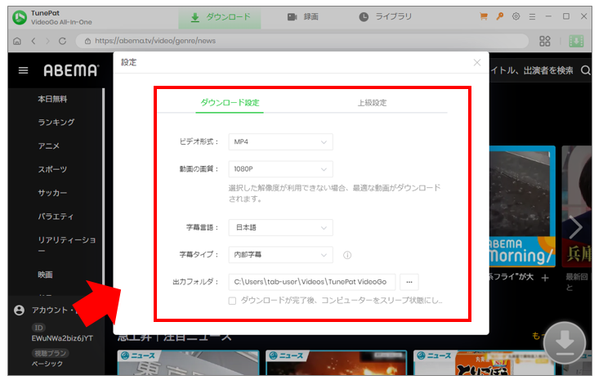Open the 字幕タイプ 内部字幕 dropdown
The image size is (603, 380).
coord(281,255)
